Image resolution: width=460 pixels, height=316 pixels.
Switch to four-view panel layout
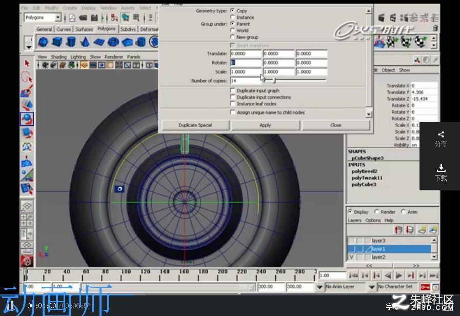coord(27,220)
